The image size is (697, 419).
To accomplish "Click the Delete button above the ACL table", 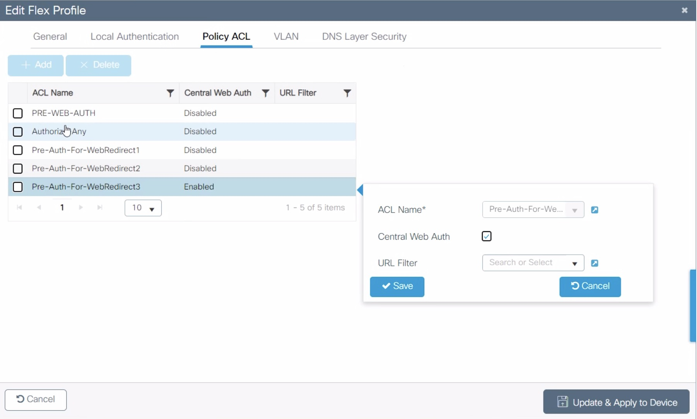I will pyautogui.click(x=99, y=65).
